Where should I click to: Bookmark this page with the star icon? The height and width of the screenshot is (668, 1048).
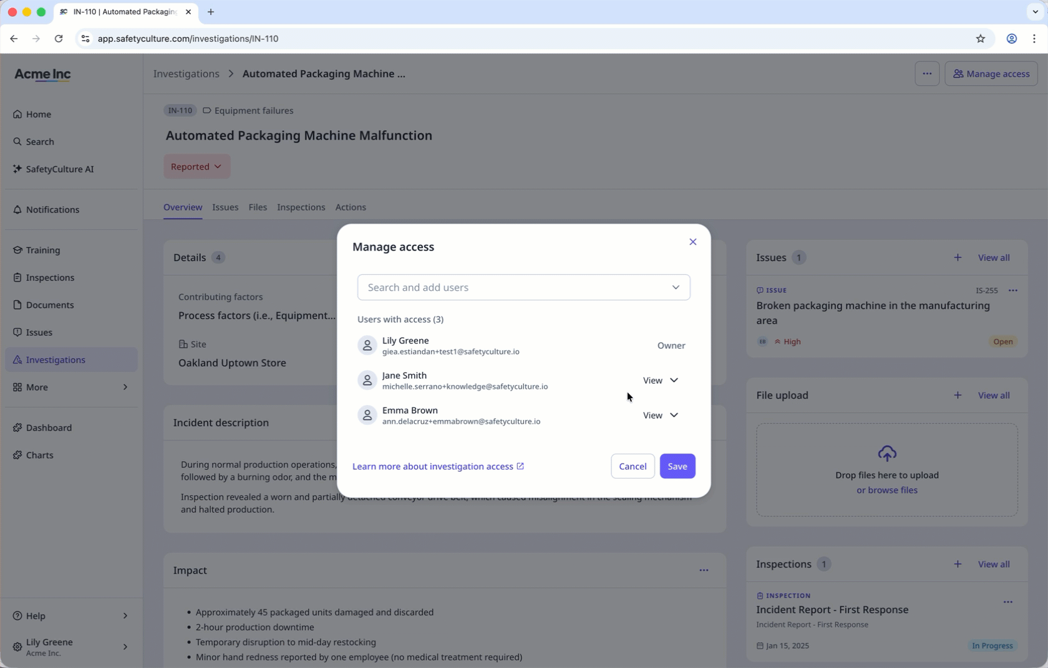(981, 39)
